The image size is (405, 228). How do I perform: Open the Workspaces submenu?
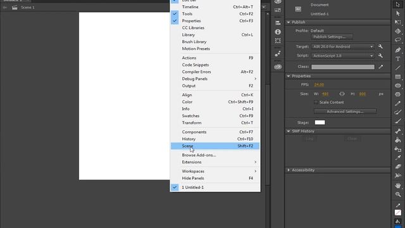(x=215, y=171)
